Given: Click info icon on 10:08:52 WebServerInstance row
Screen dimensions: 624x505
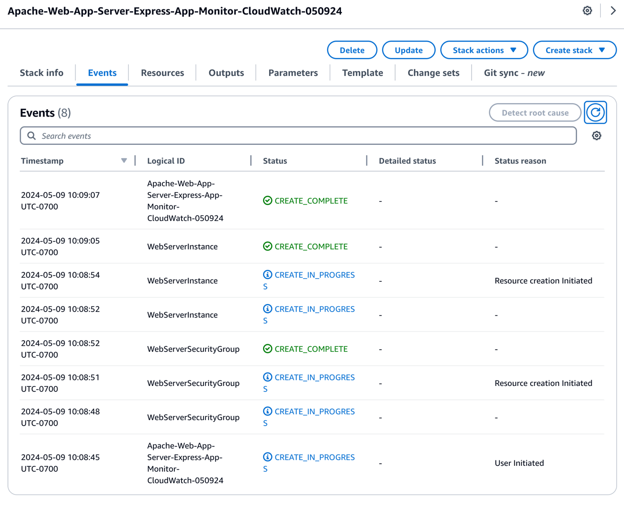Looking at the screenshot, I should point(268,309).
